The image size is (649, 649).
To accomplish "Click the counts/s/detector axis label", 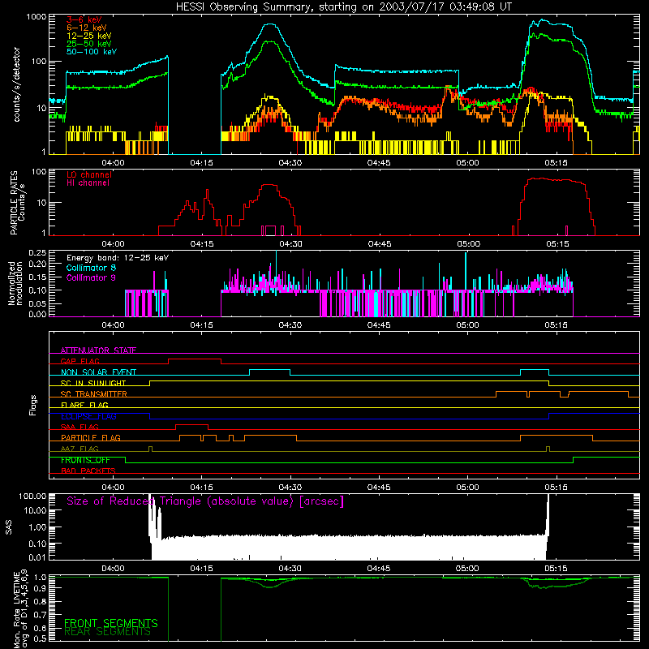I will [17, 84].
